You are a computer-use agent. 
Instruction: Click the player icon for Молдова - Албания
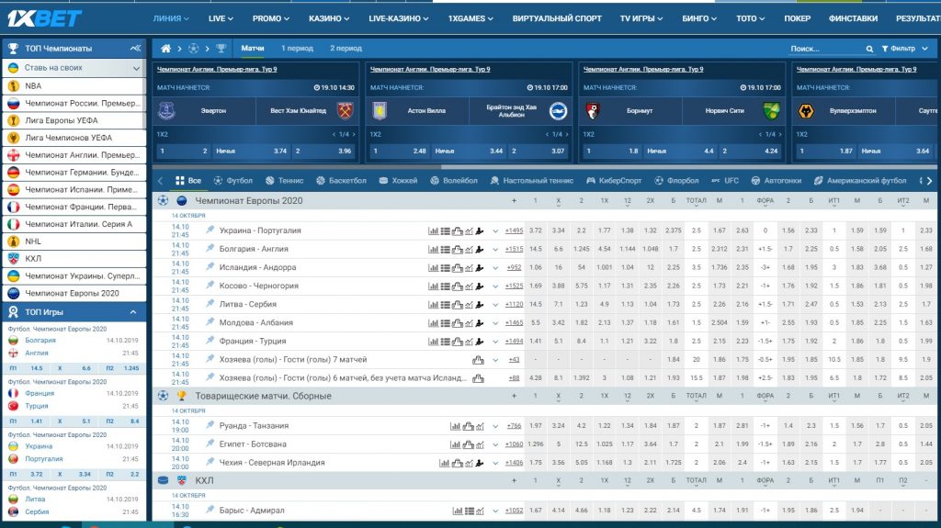(x=480, y=323)
